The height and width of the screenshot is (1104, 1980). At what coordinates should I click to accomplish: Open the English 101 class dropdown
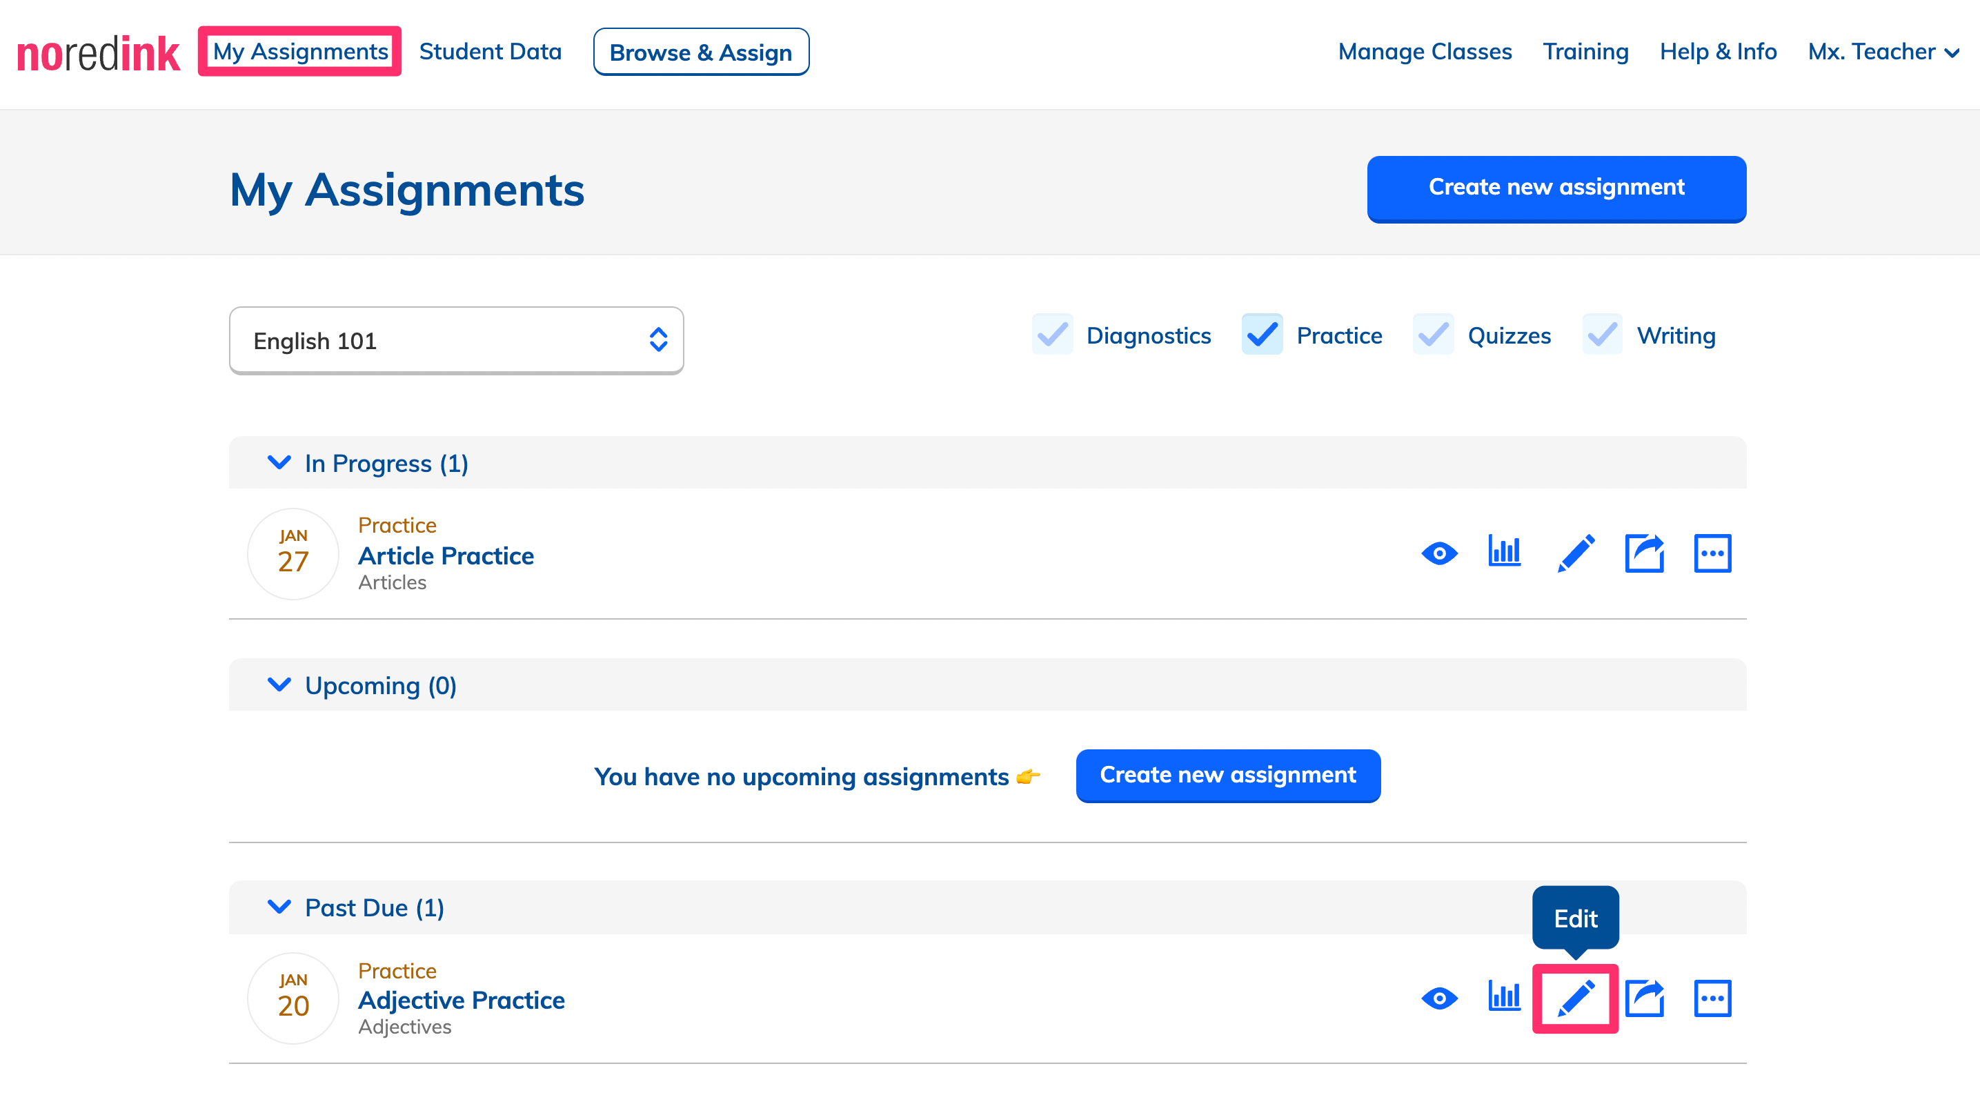(x=457, y=340)
